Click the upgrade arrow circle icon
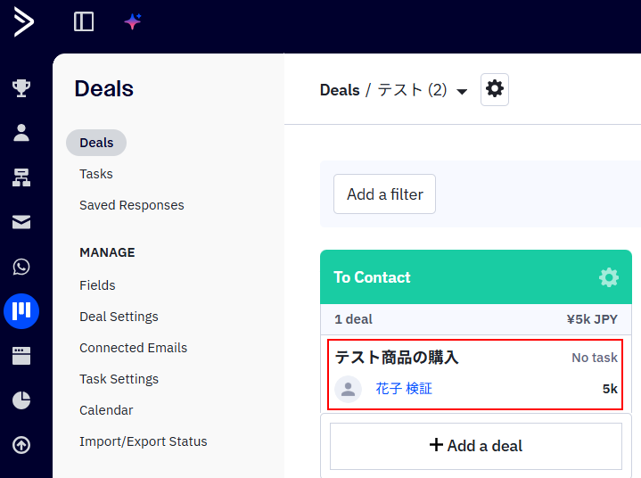This screenshot has width=641, height=478. [21, 445]
